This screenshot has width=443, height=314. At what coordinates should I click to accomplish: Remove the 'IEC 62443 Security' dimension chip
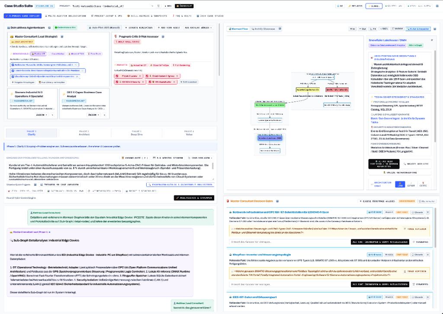tap(143, 82)
